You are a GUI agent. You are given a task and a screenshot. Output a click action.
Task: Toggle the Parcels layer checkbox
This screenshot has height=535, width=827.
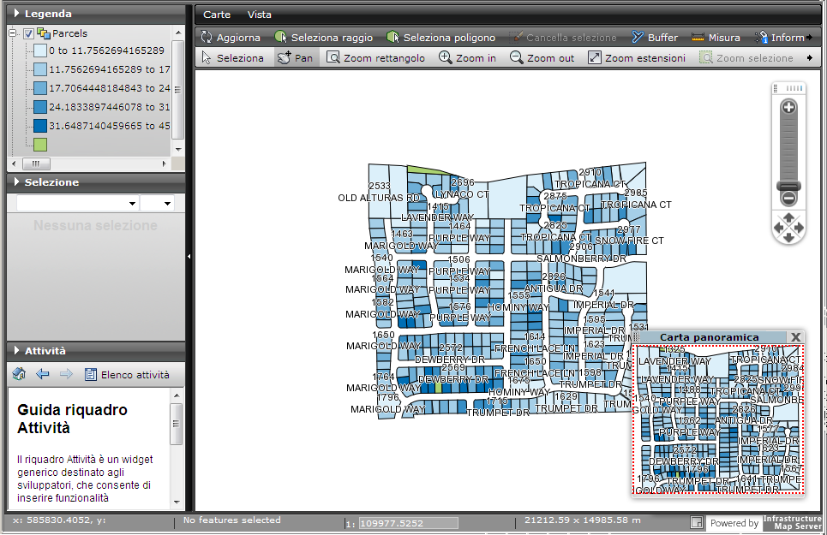coord(28,33)
